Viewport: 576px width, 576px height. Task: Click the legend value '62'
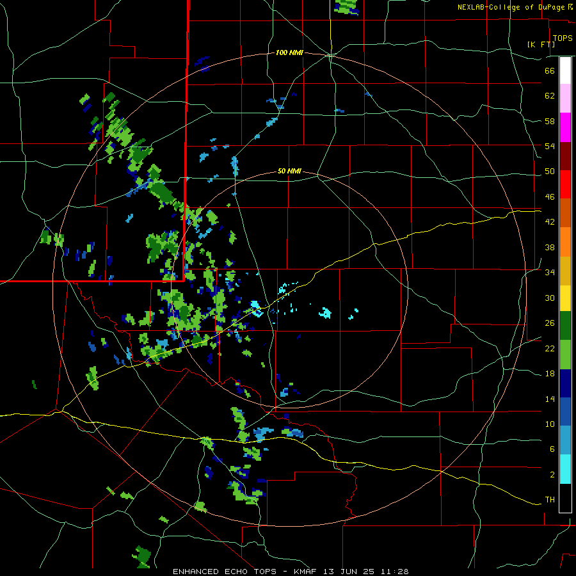(x=550, y=95)
